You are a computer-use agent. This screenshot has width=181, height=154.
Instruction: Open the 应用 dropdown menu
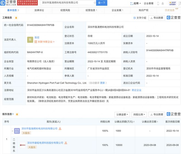pos(136,4)
